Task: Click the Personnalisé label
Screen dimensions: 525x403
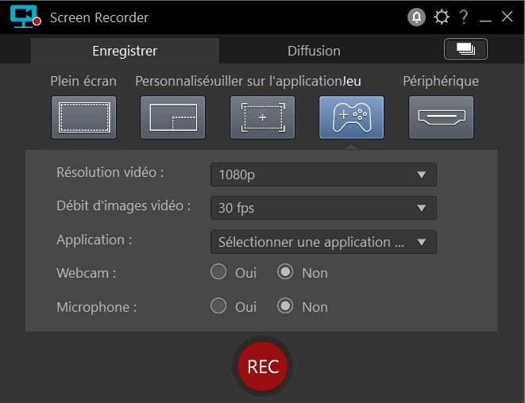Action: [x=173, y=81]
